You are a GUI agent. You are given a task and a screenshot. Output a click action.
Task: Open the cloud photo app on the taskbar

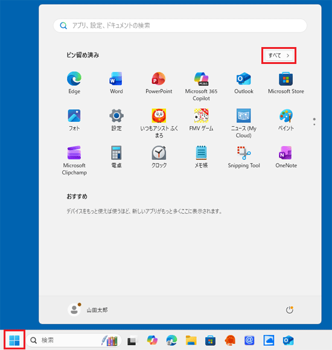click(269, 340)
